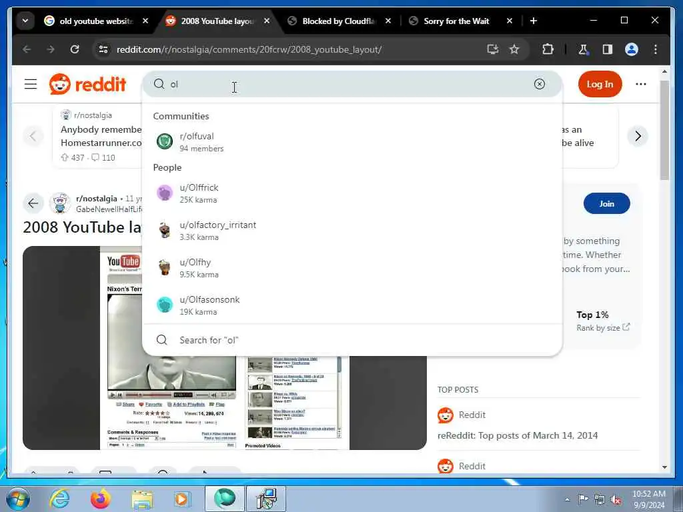The height and width of the screenshot is (512, 683).
Task: Open Windows Media Player from taskbar
Action: pyautogui.click(x=181, y=499)
